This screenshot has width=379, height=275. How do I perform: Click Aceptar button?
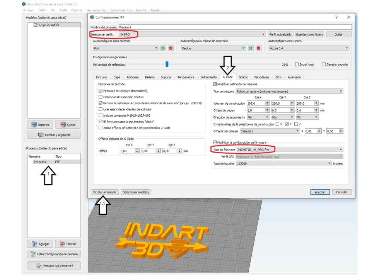(x=320, y=192)
